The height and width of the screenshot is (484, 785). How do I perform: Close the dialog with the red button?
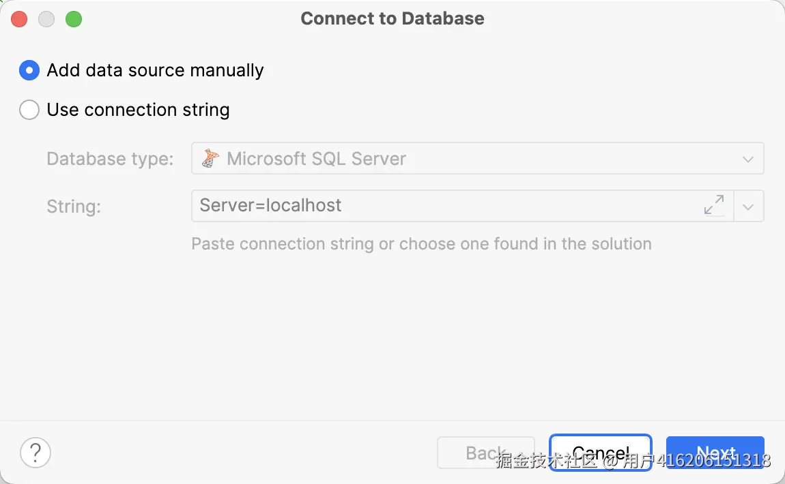pyautogui.click(x=19, y=19)
